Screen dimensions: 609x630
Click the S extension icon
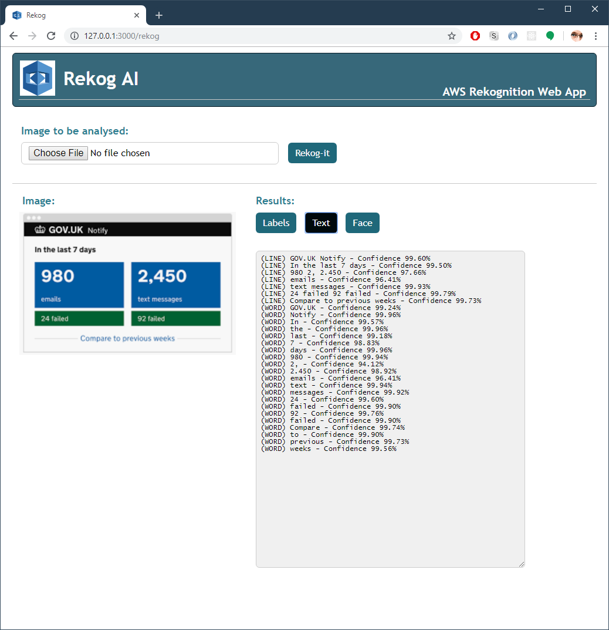pos(494,36)
